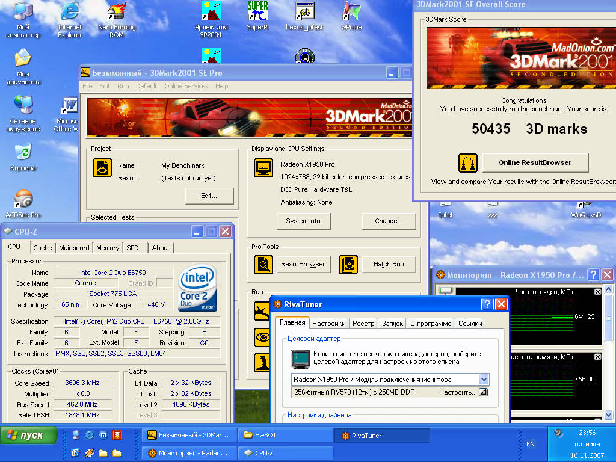Switch to the Mainboard tab in CPU-Z

point(74,248)
